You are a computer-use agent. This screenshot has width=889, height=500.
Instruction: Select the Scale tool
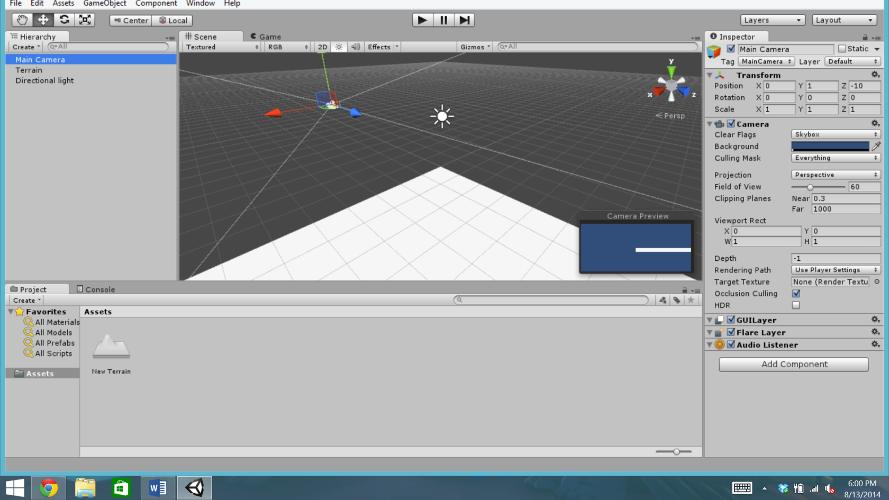click(85, 20)
